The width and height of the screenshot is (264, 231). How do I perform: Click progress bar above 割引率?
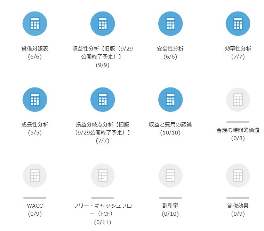pos(170,198)
